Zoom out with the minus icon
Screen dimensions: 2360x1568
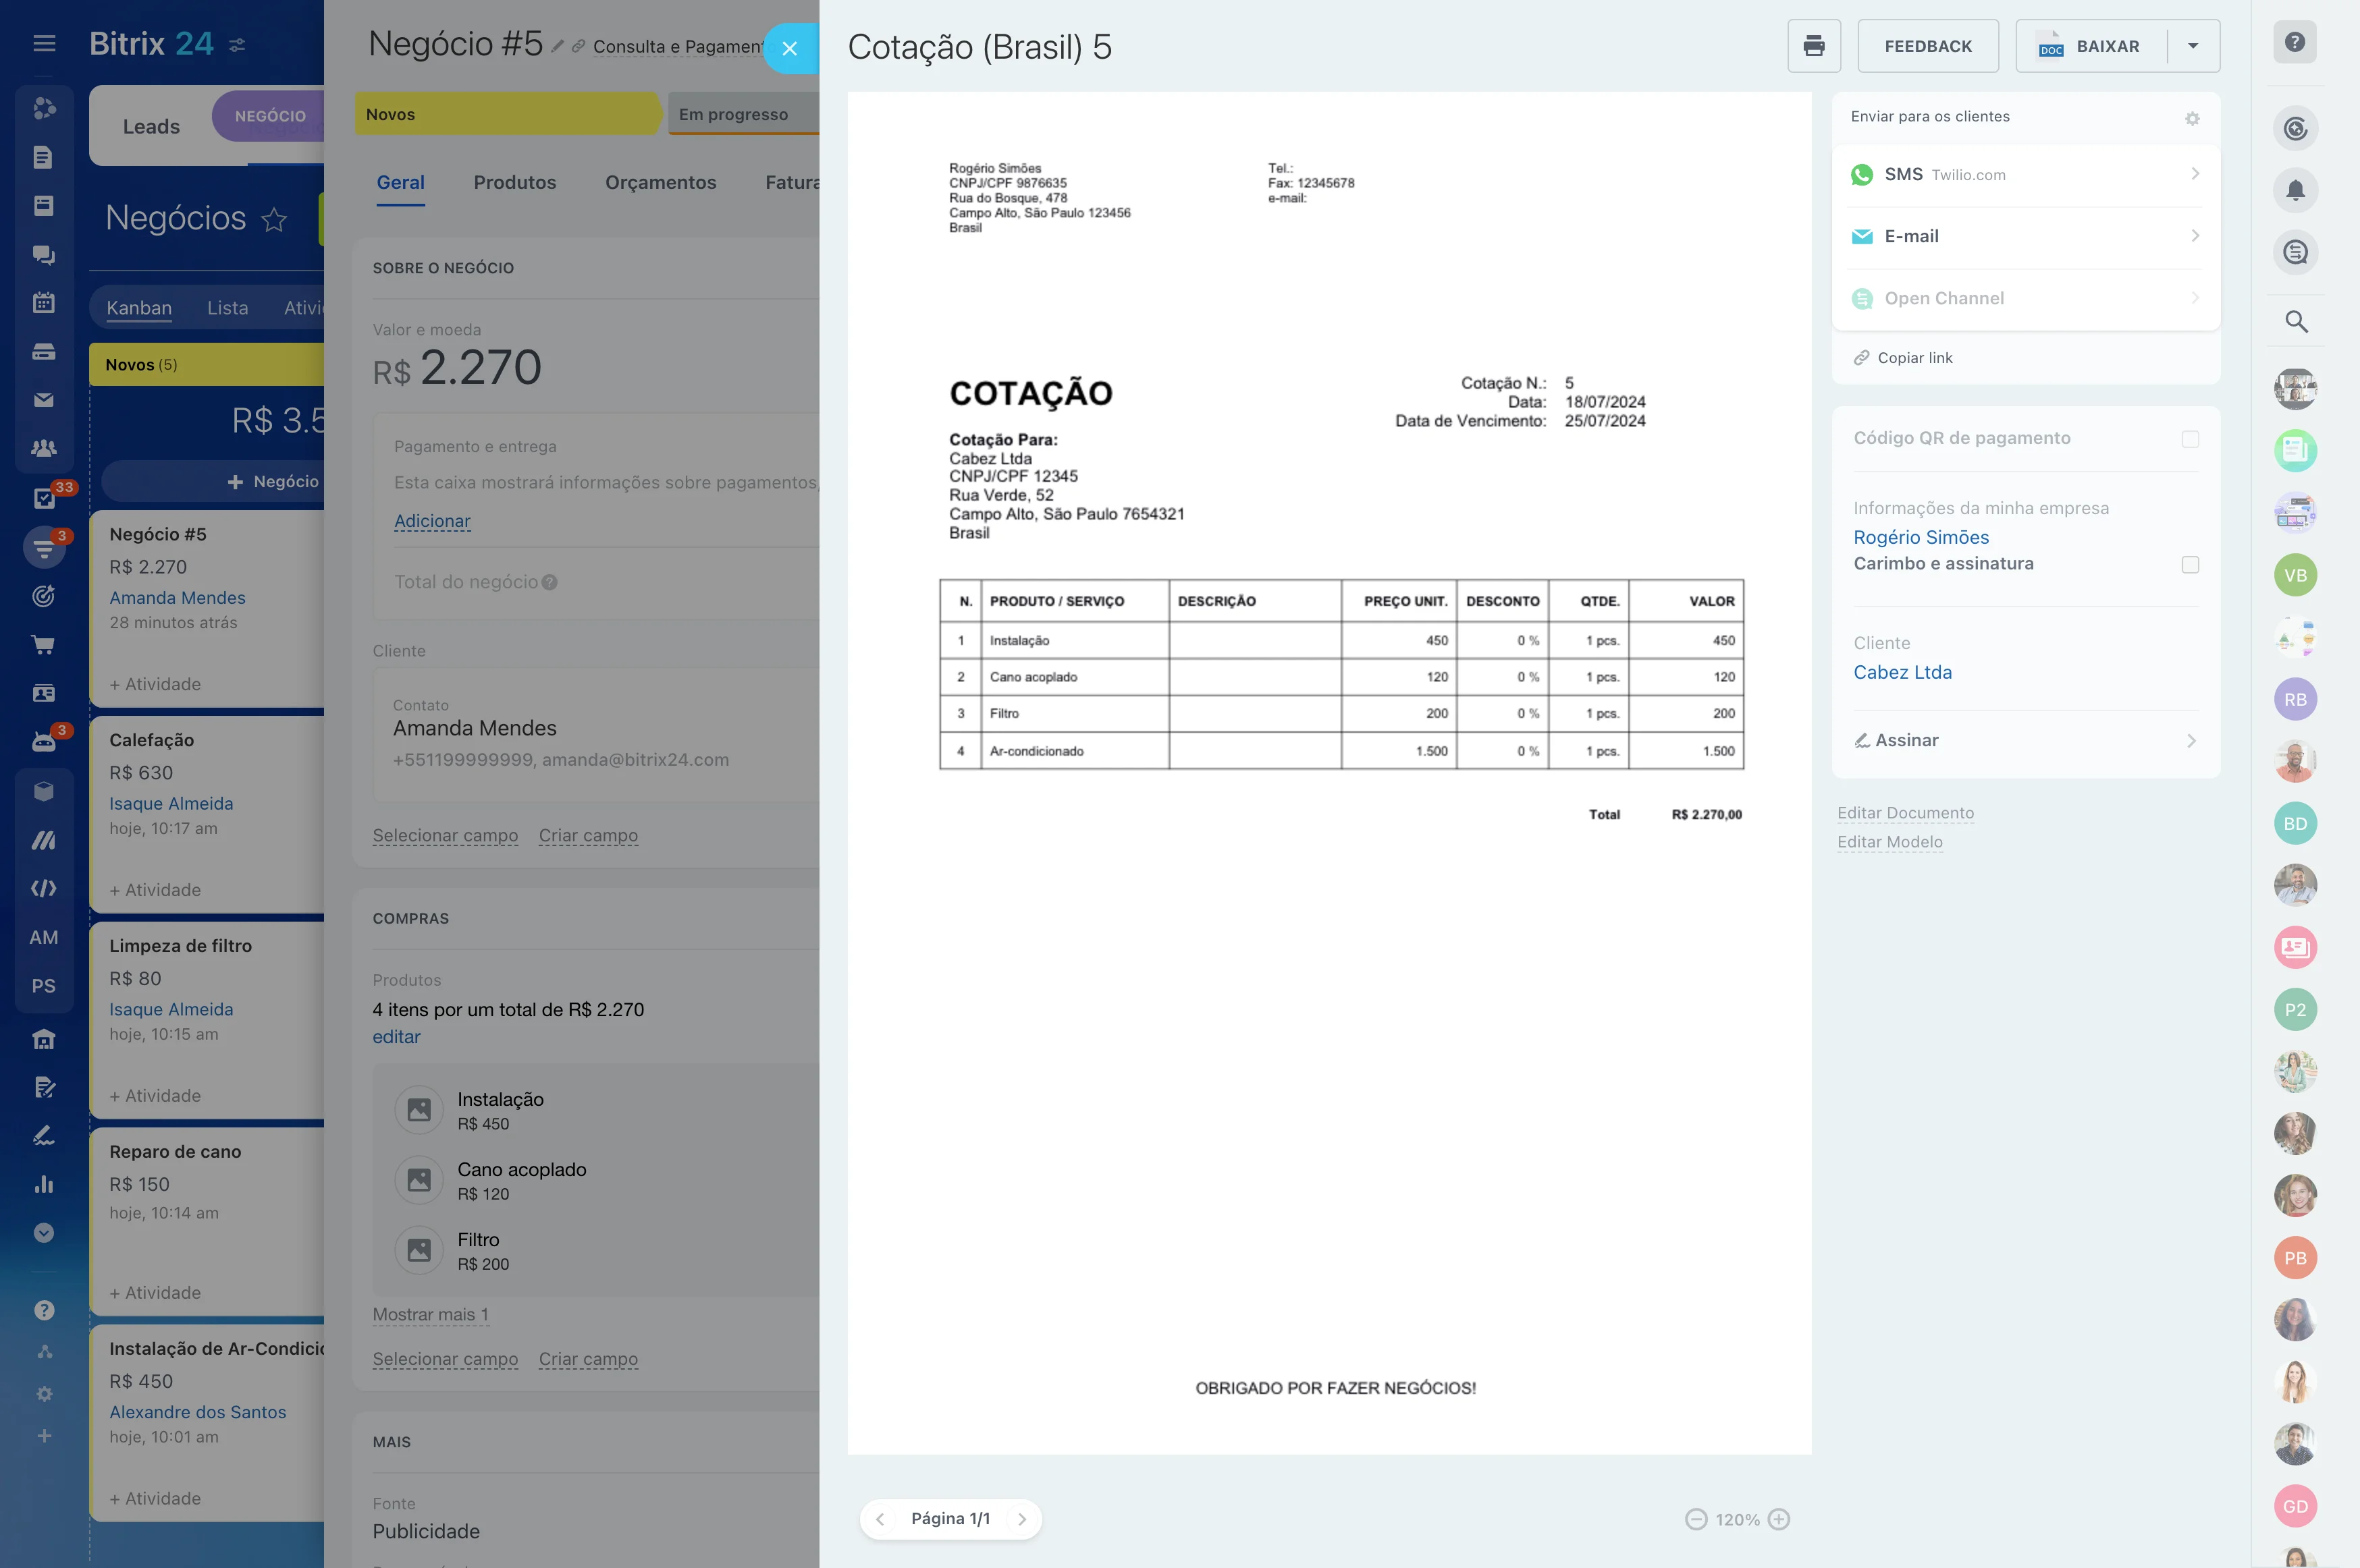tap(1696, 1519)
